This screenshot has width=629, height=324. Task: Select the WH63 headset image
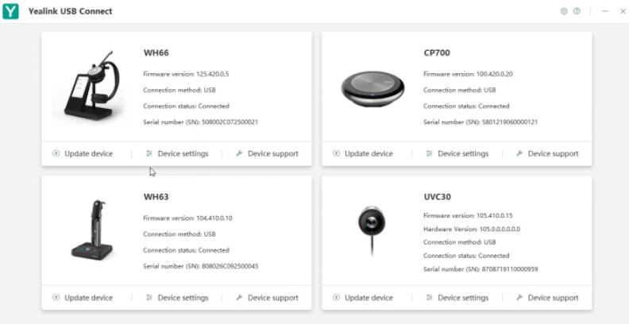[x=92, y=229]
